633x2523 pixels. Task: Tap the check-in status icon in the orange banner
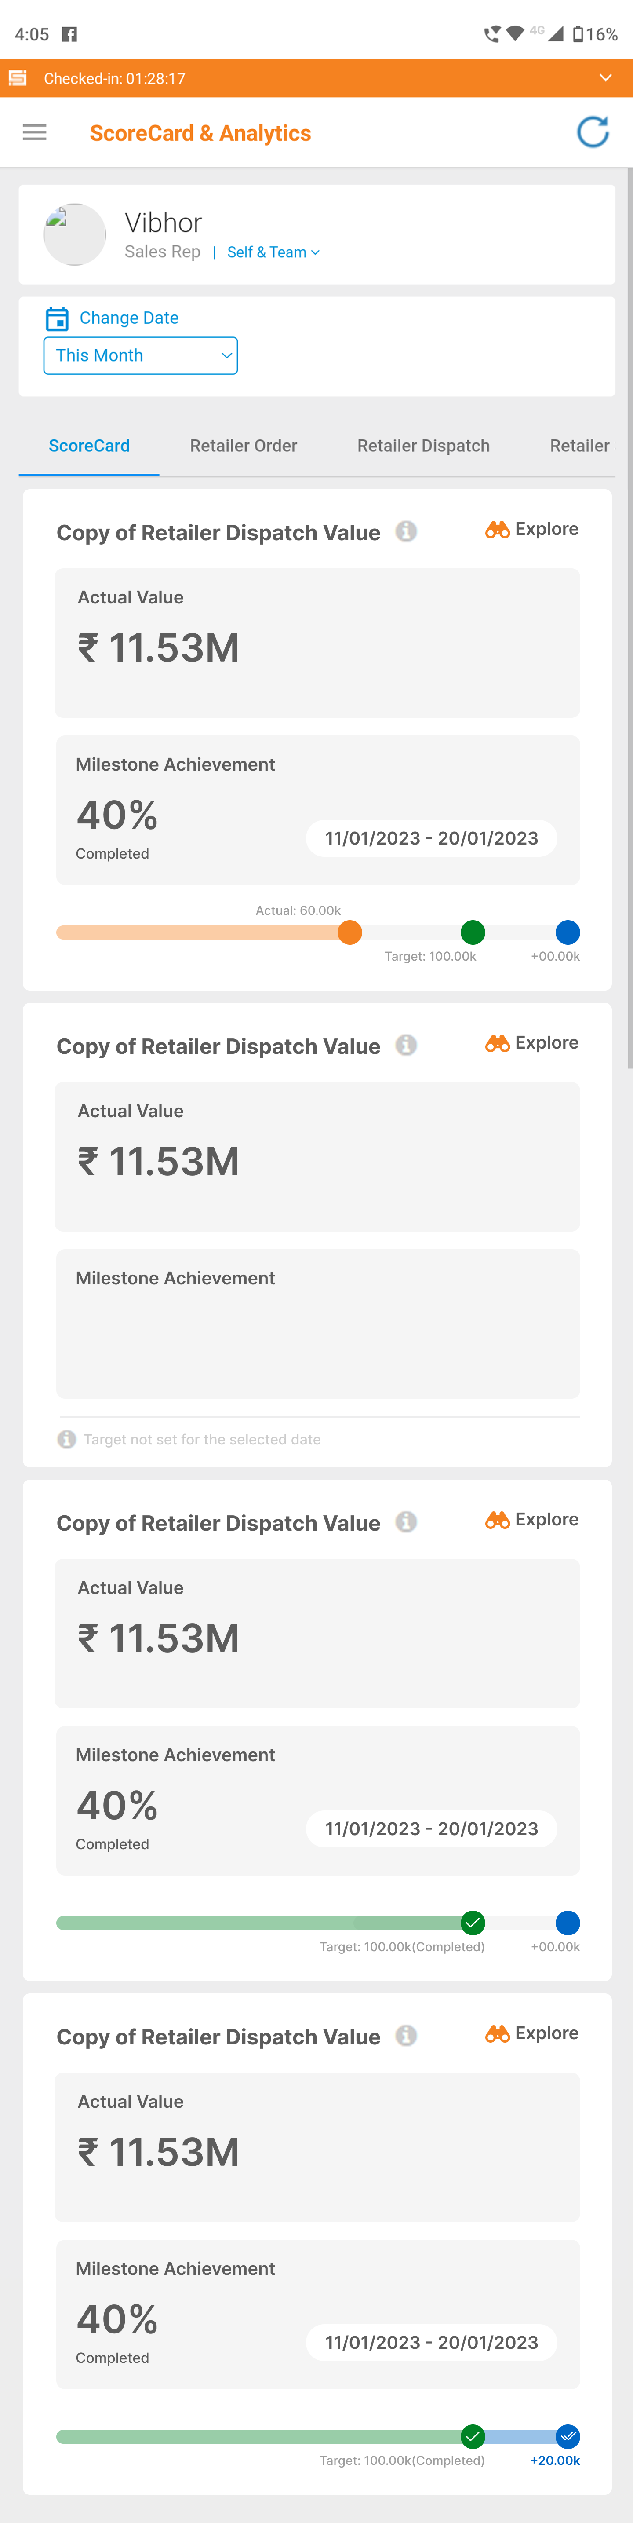[x=18, y=78]
